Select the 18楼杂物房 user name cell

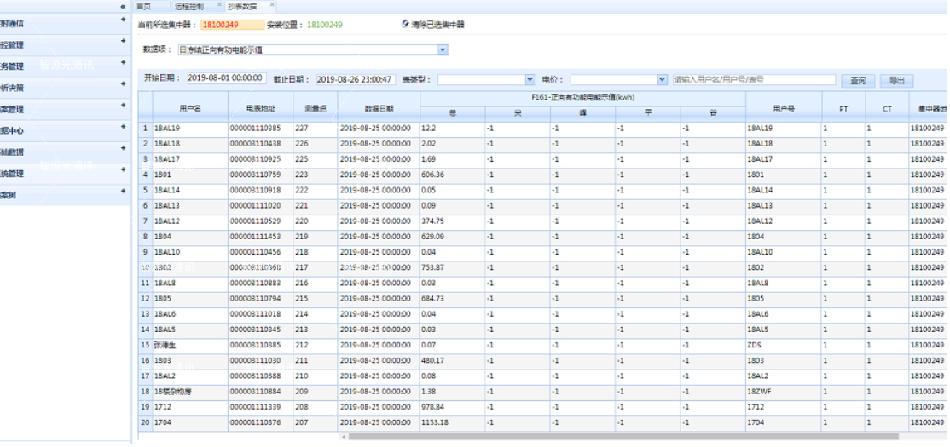tap(190, 392)
